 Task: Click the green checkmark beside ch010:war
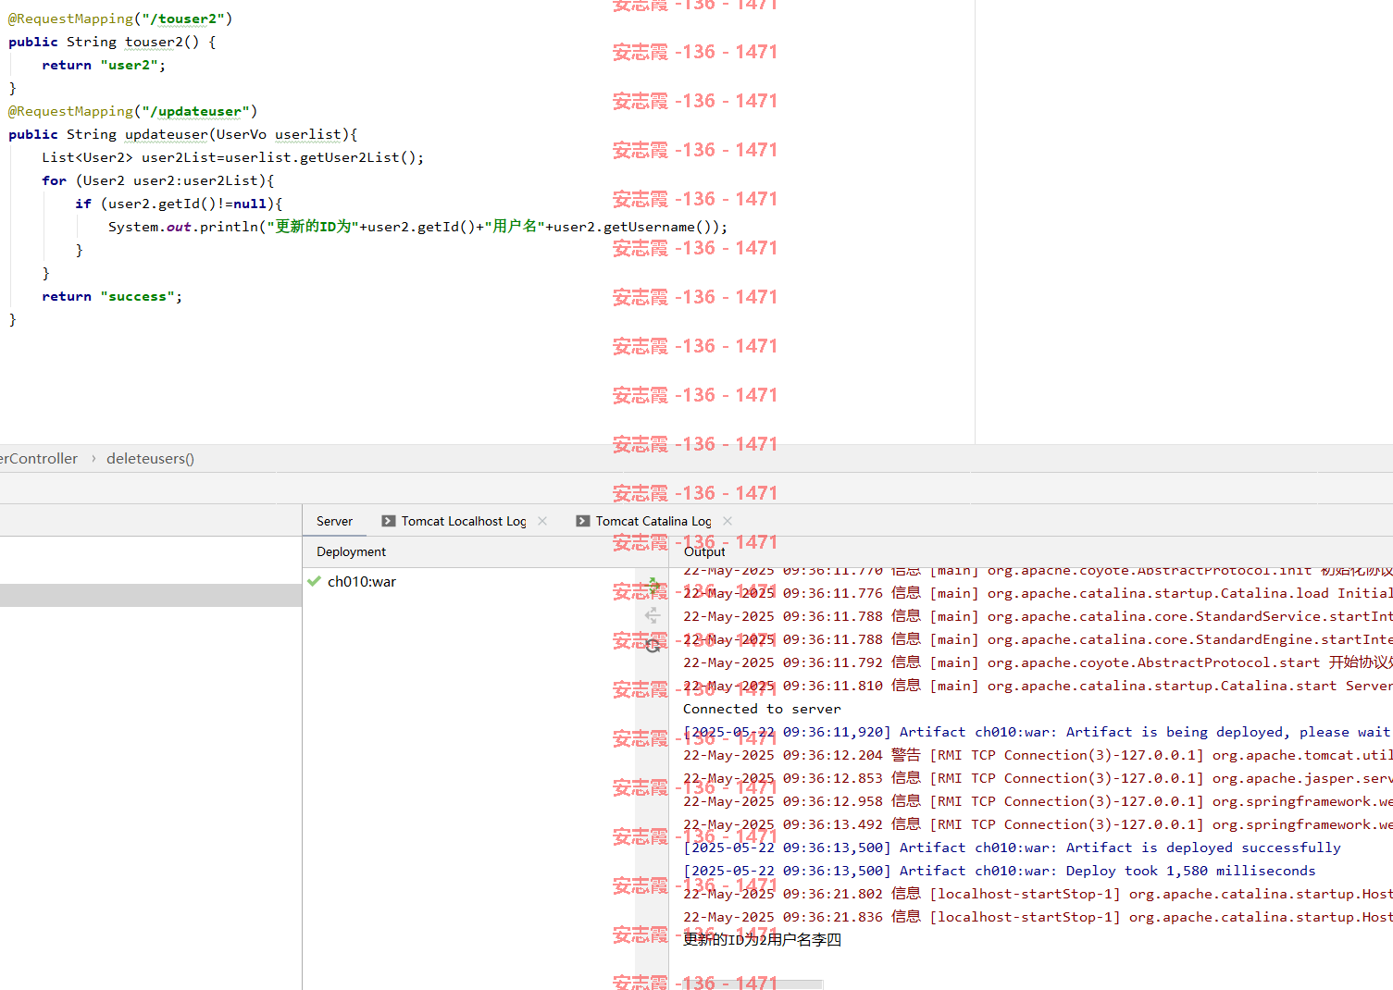[x=314, y=581]
